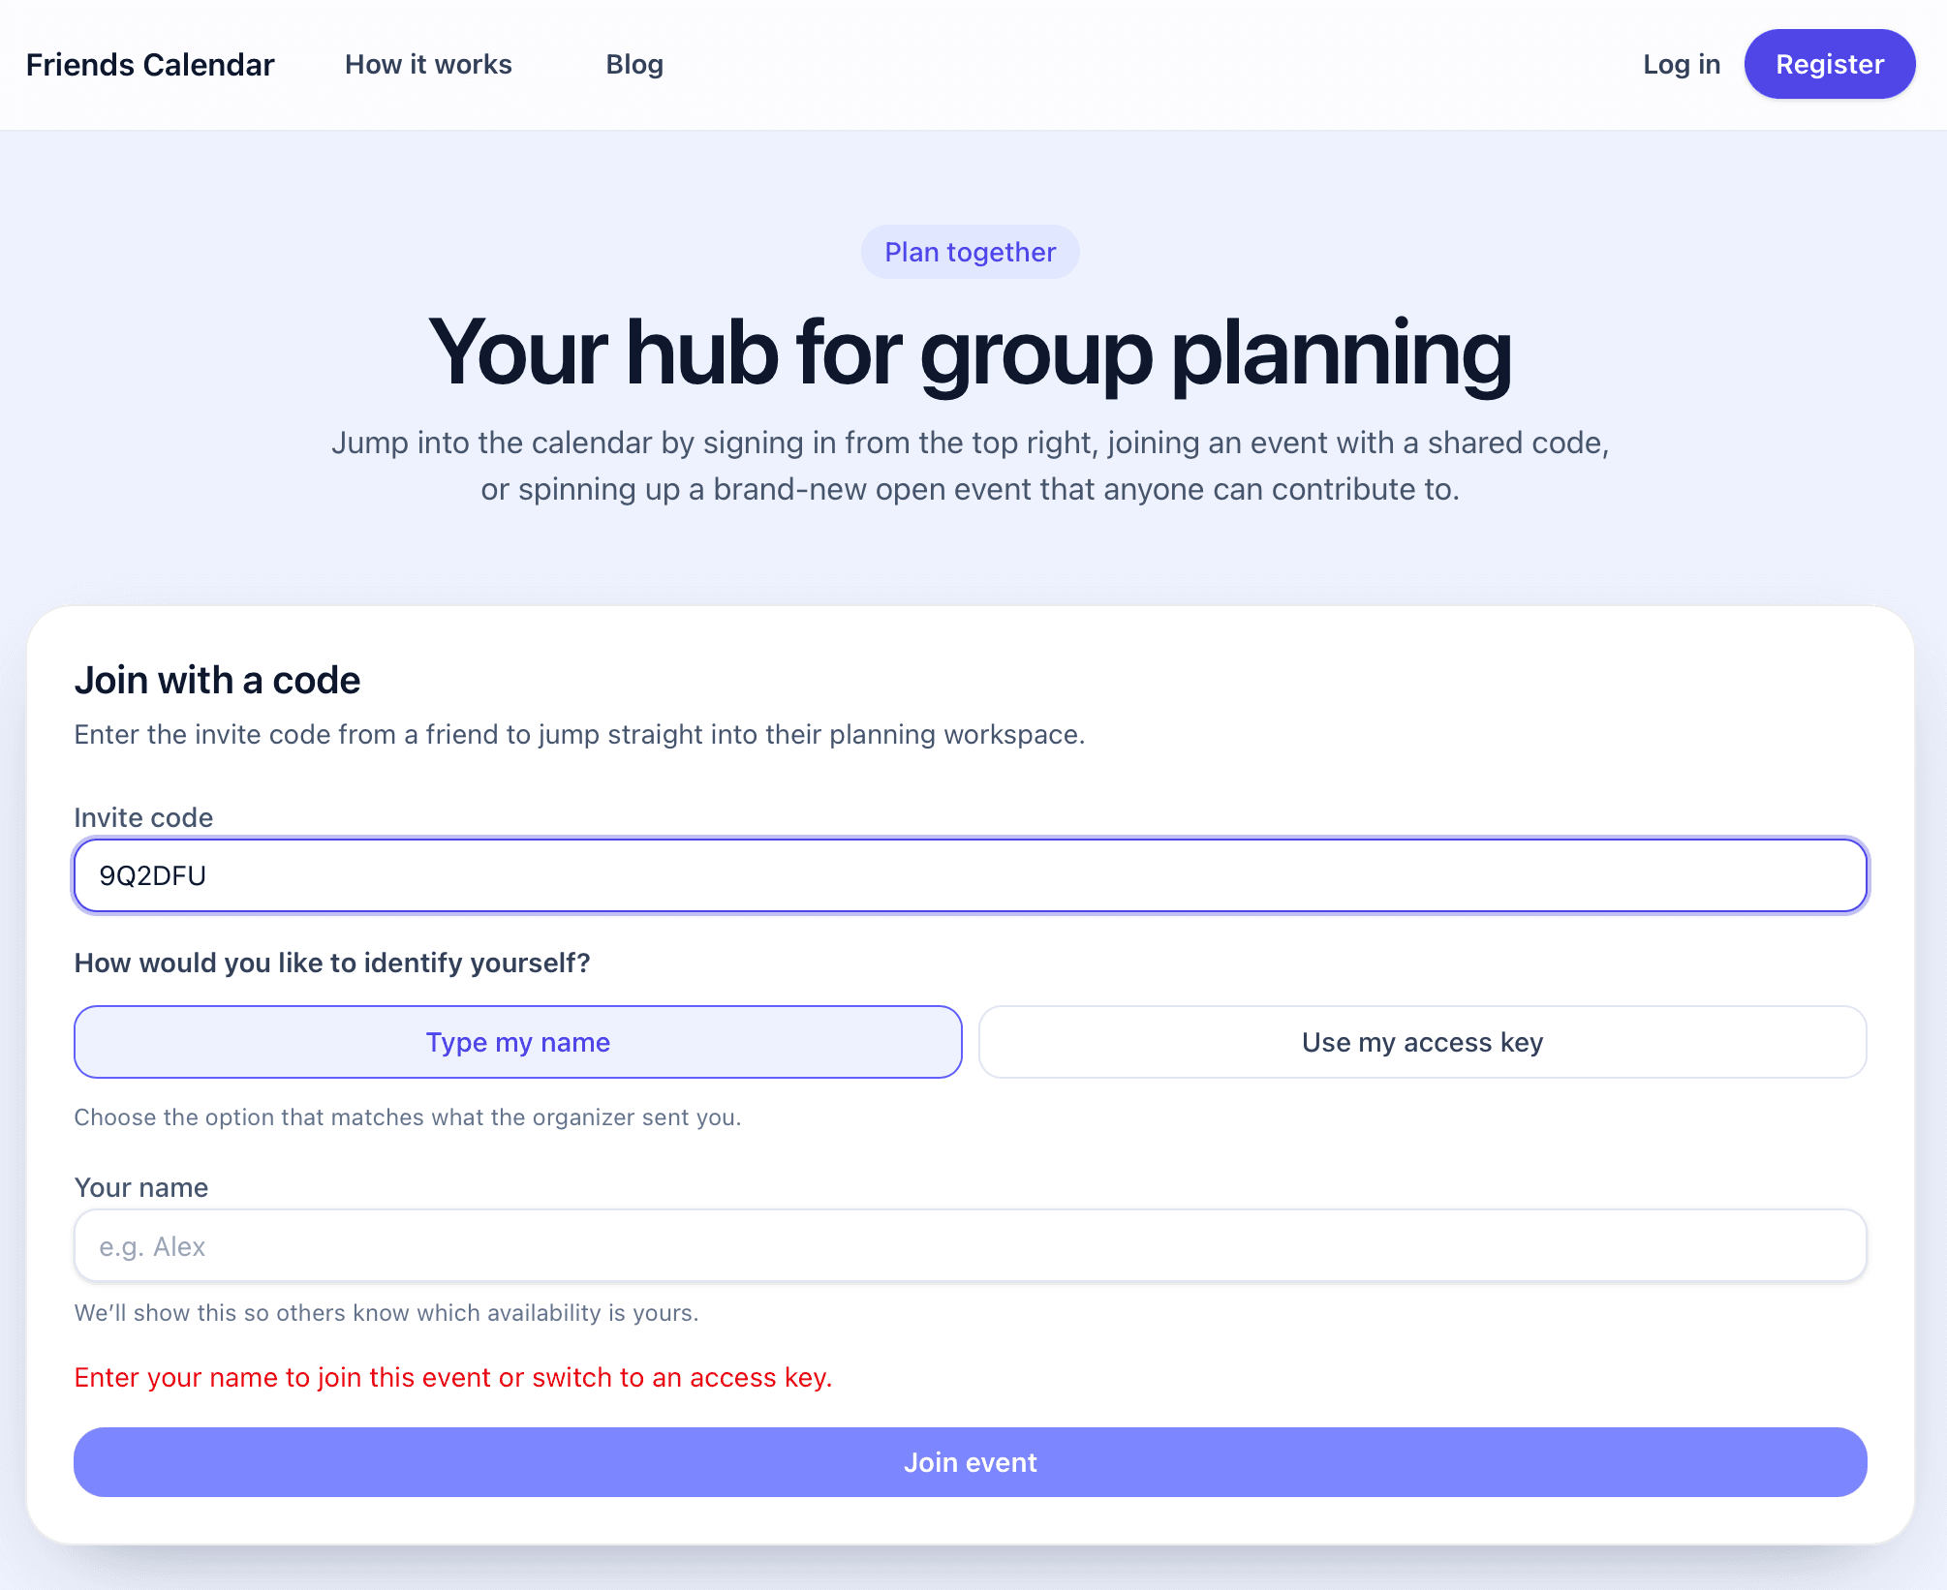Click the subtitle text about signing in

[970, 465]
